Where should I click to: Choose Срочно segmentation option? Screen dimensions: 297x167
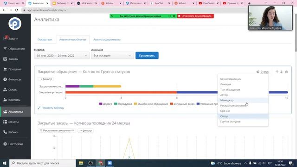click(x=243, y=111)
